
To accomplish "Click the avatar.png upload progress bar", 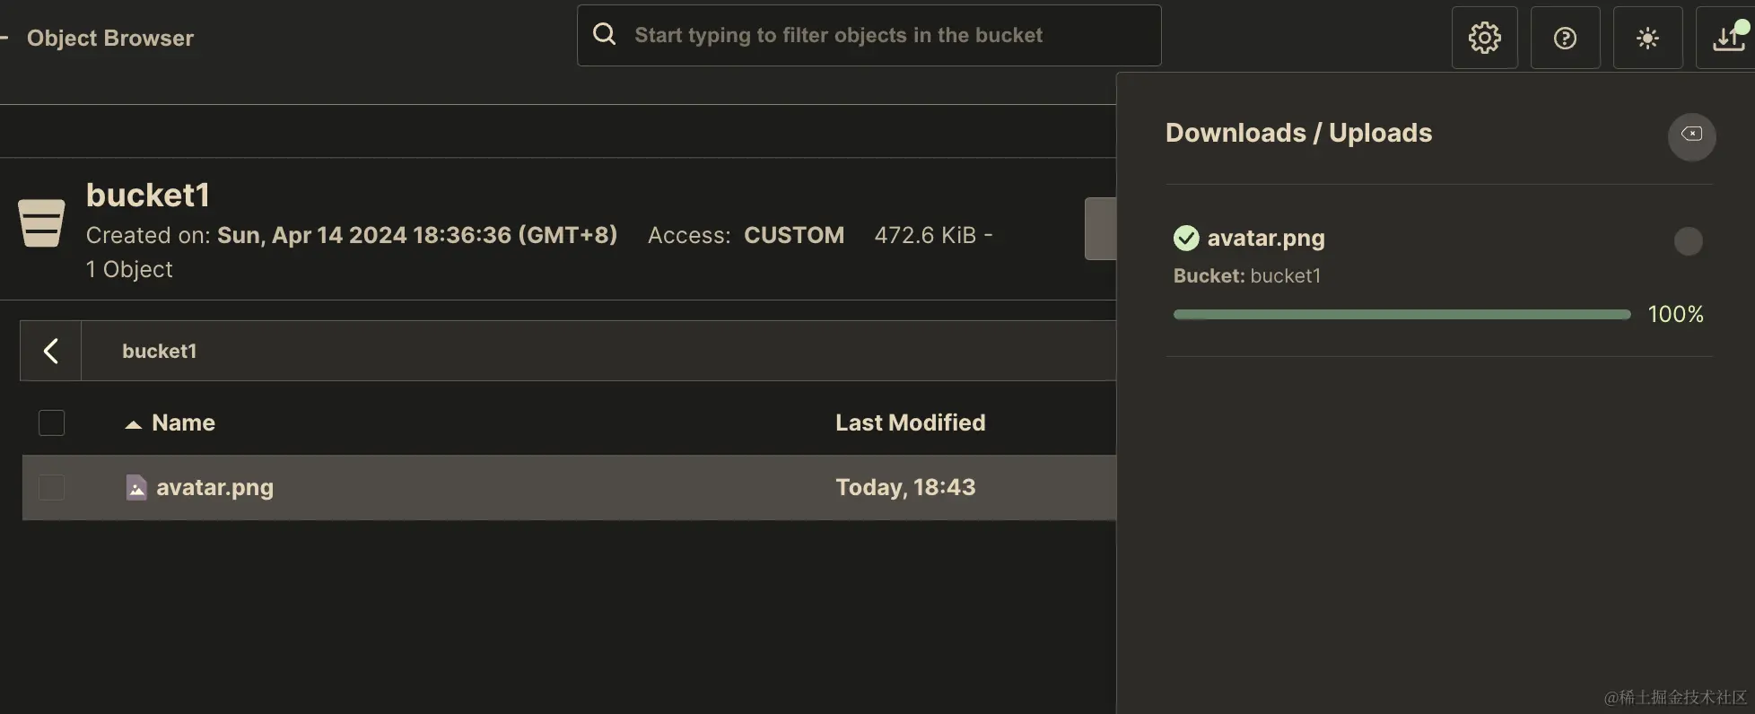I will coord(1401,314).
